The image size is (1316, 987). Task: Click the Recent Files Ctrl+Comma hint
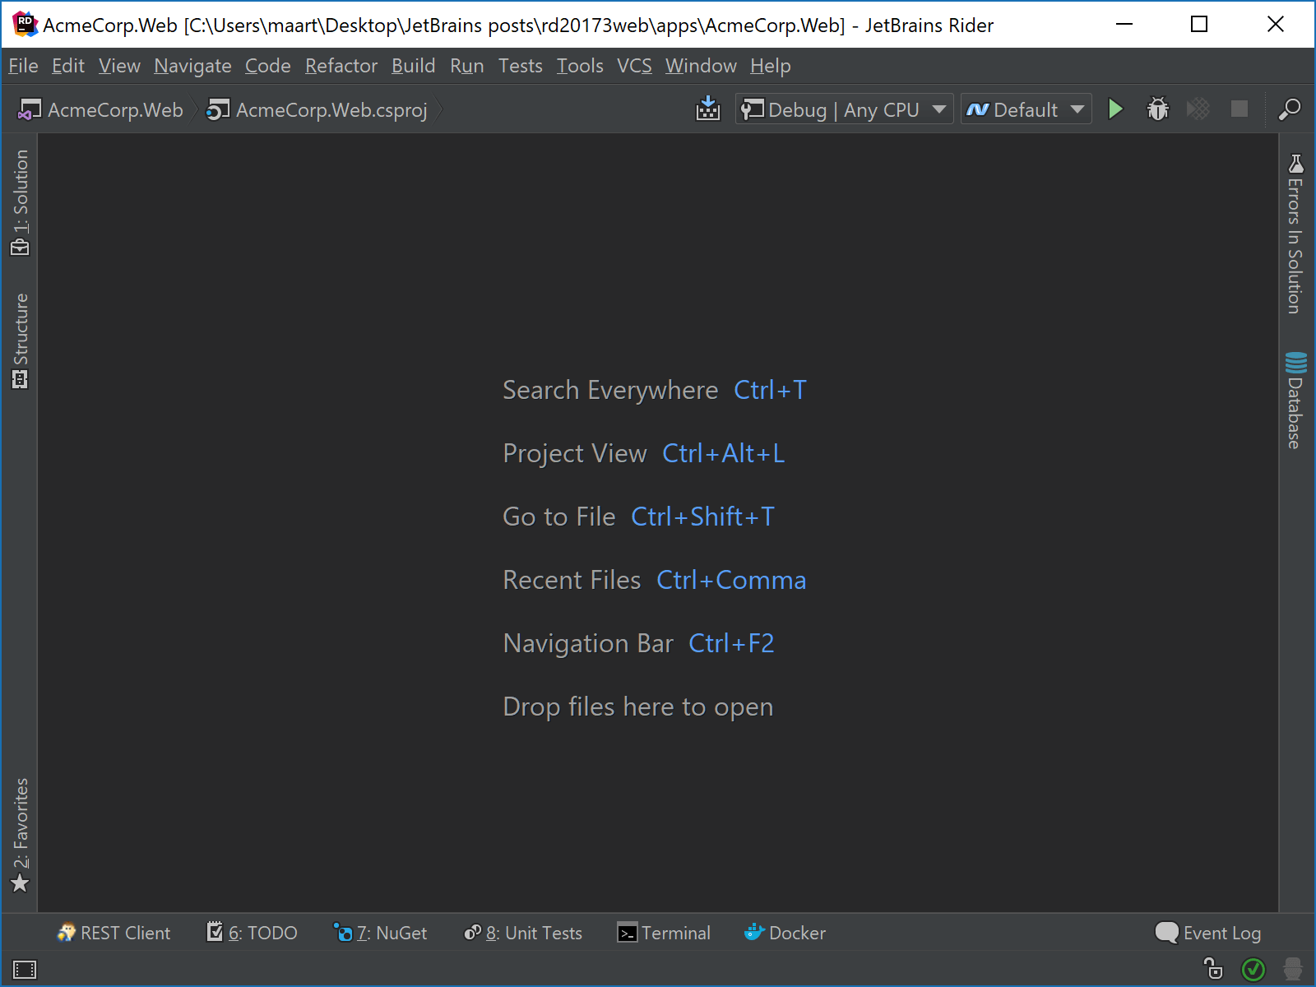(x=655, y=580)
